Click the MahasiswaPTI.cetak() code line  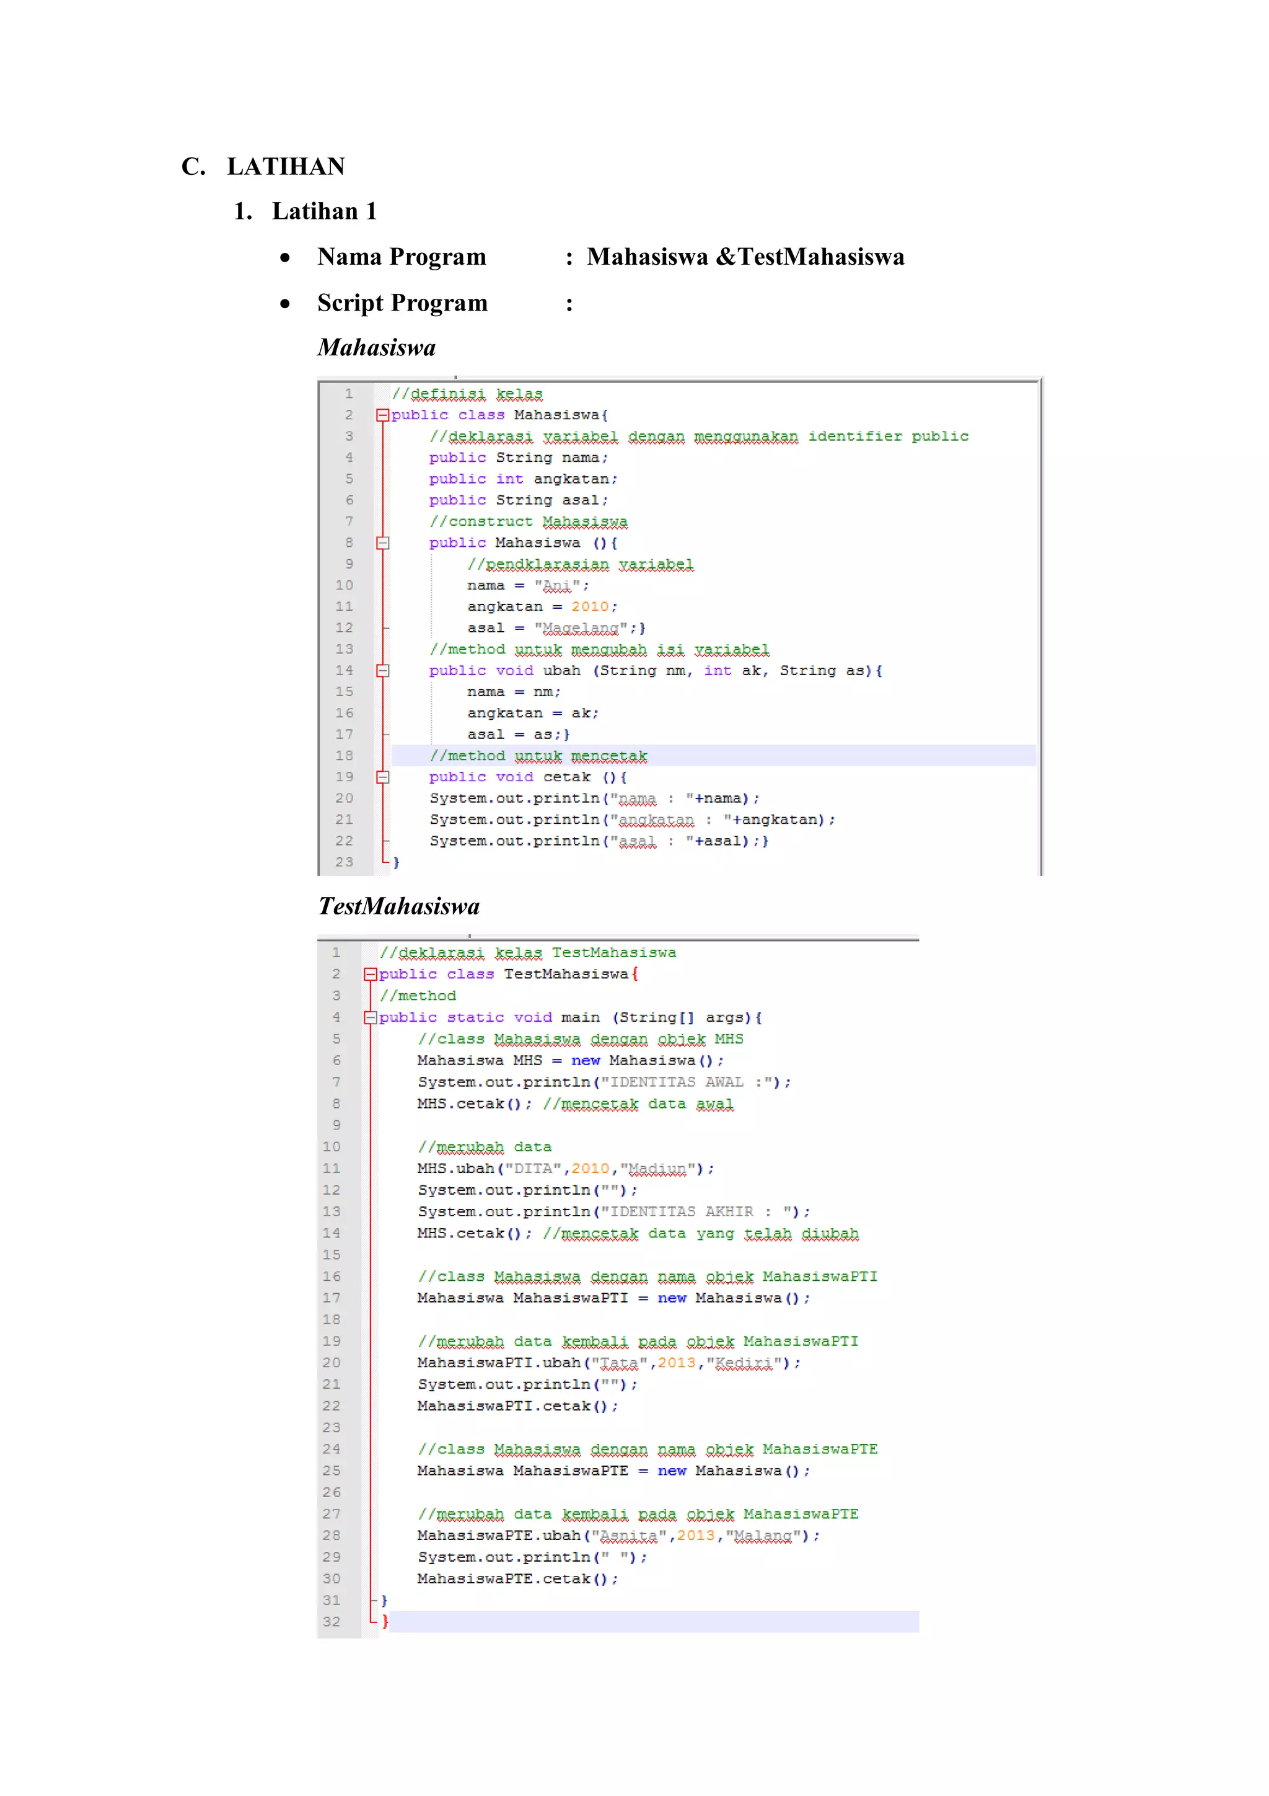[x=517, y=1407]
